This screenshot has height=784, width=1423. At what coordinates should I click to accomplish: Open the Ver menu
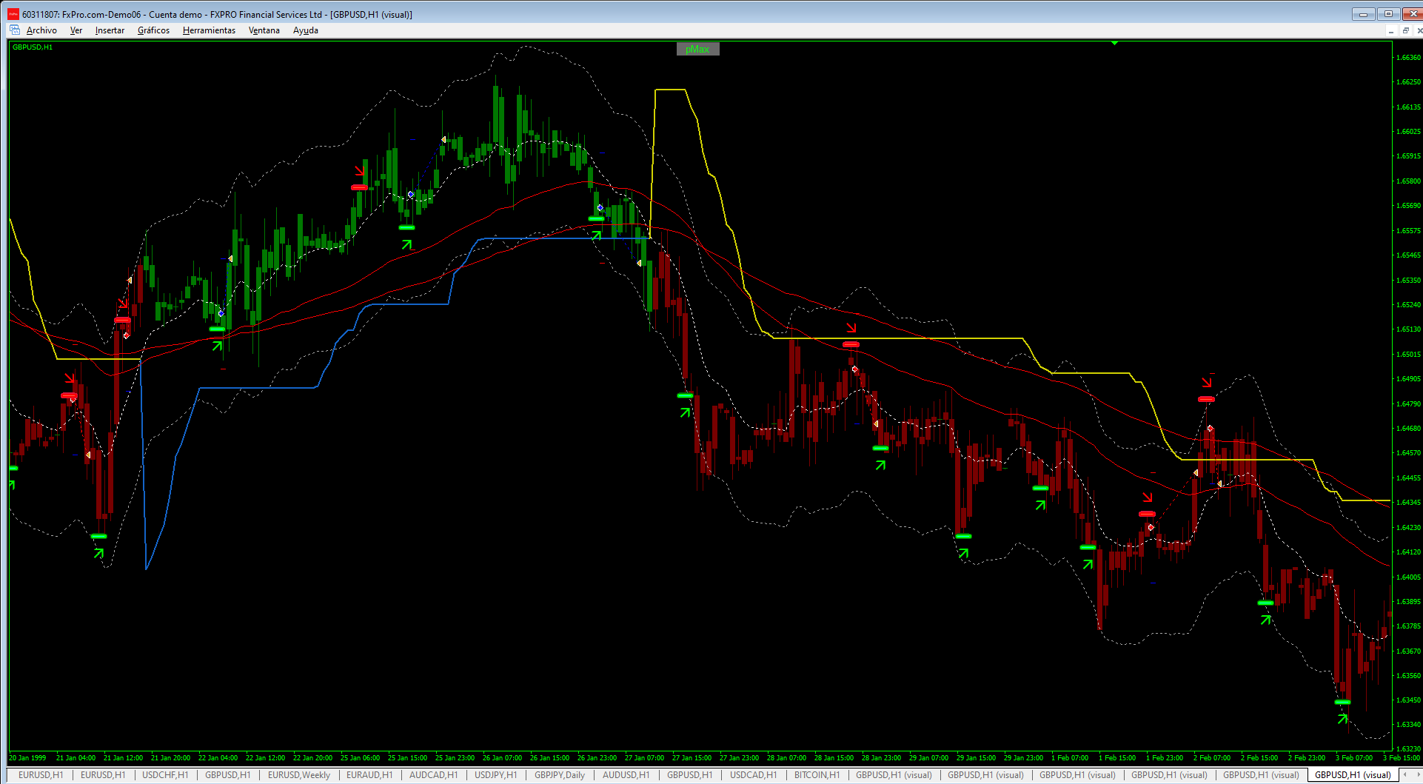click(x=76, y=30)
